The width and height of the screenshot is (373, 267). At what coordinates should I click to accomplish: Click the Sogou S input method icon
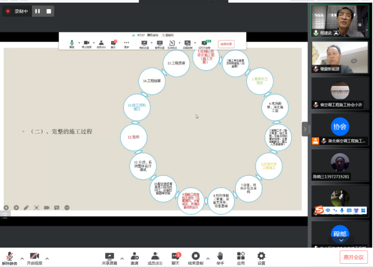point(319,210)
